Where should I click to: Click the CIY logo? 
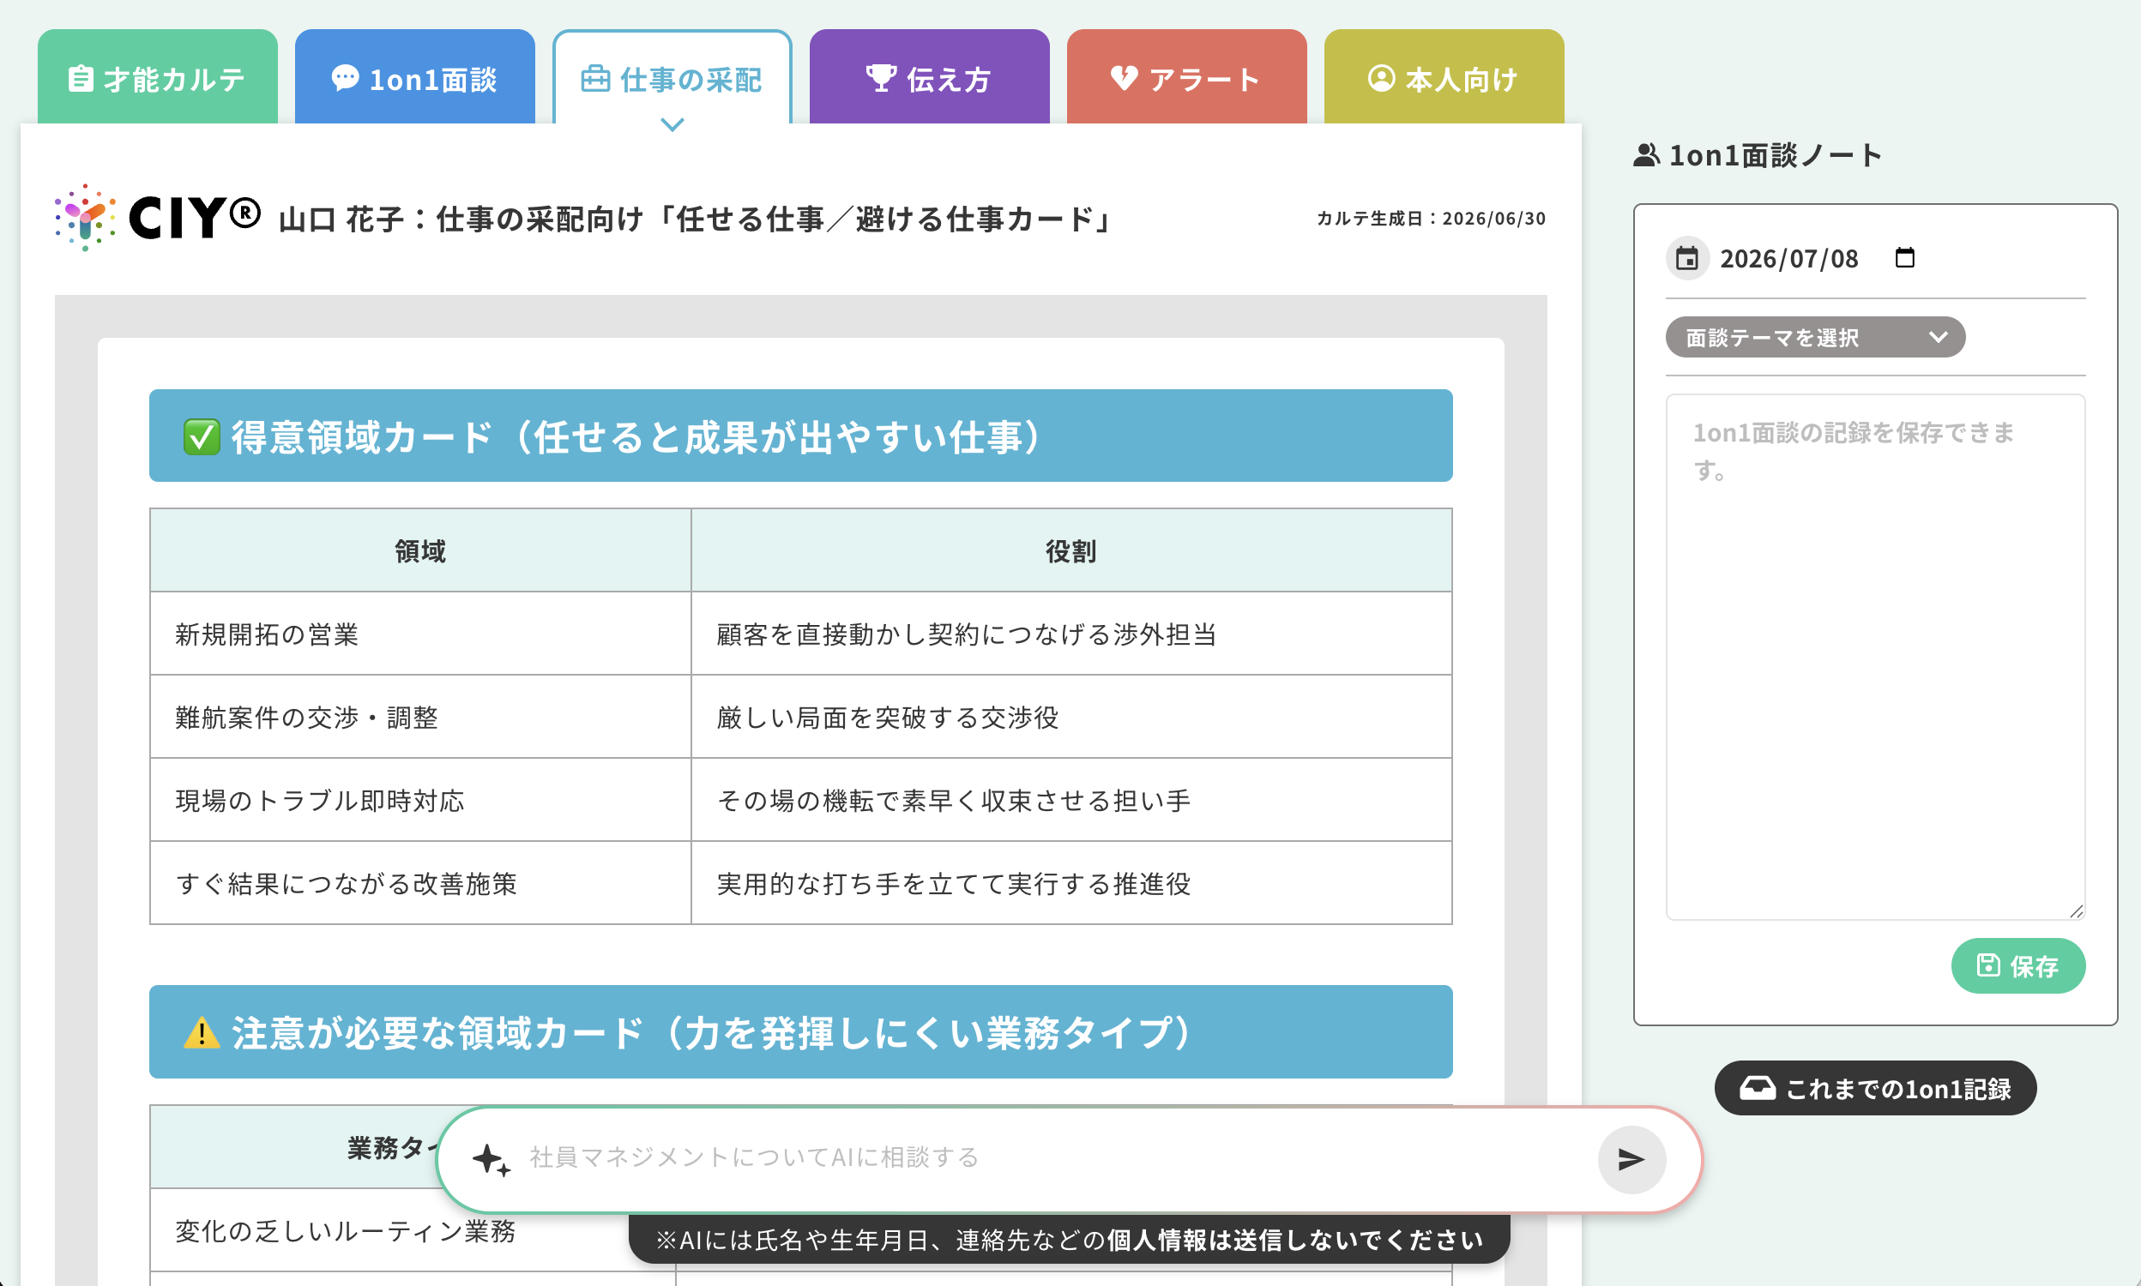(157, 218)
